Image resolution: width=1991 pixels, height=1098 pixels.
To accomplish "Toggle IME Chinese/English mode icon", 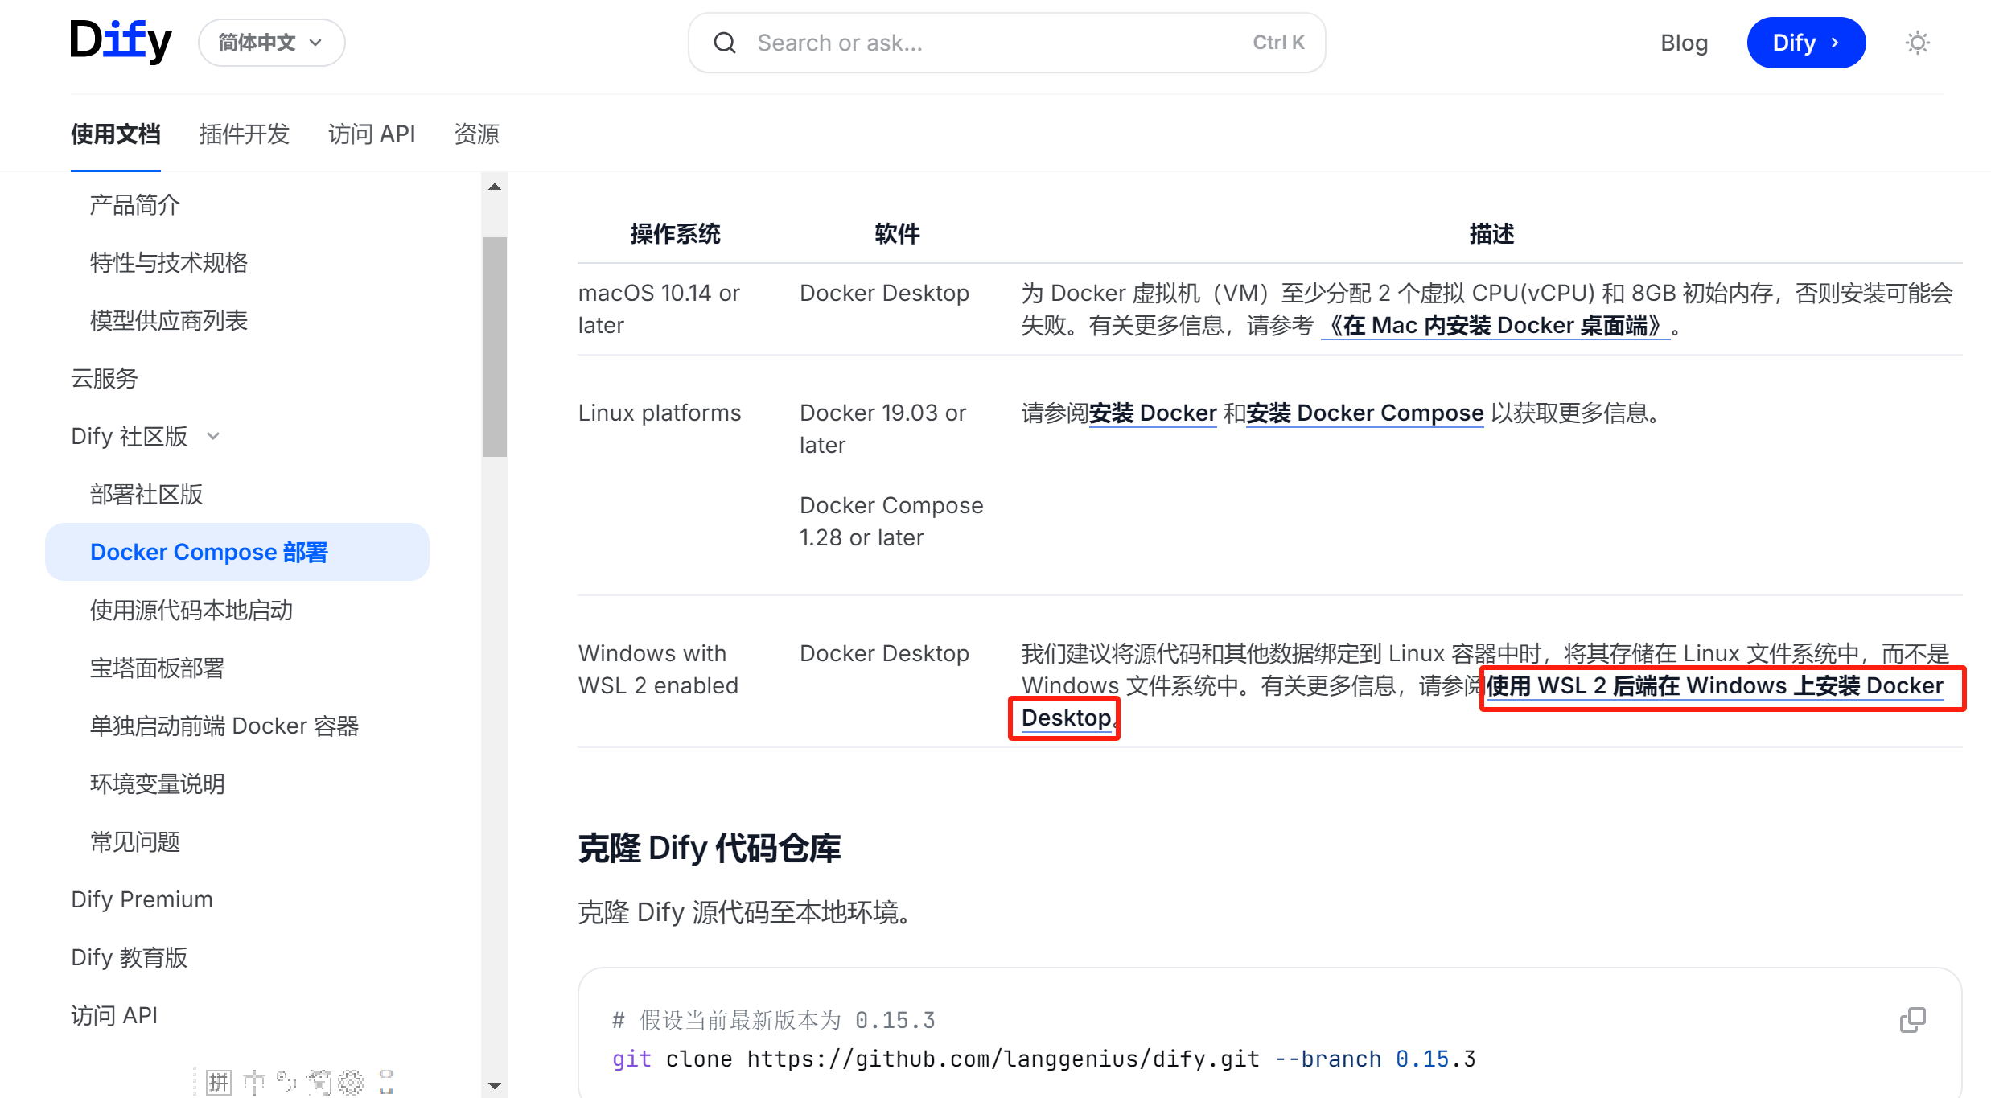I will [253, 1082].
